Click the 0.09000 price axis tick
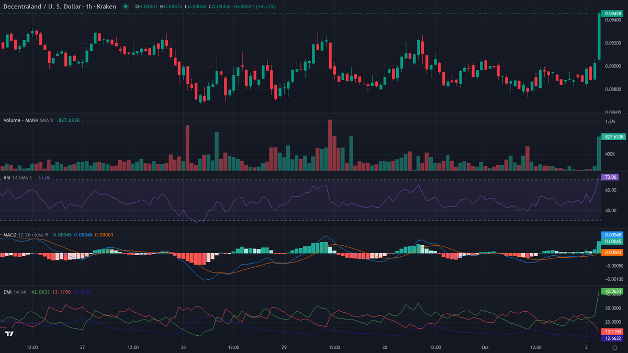Image resolution: width=628 pixels, height=353 pixels. (x=613, y=66)
